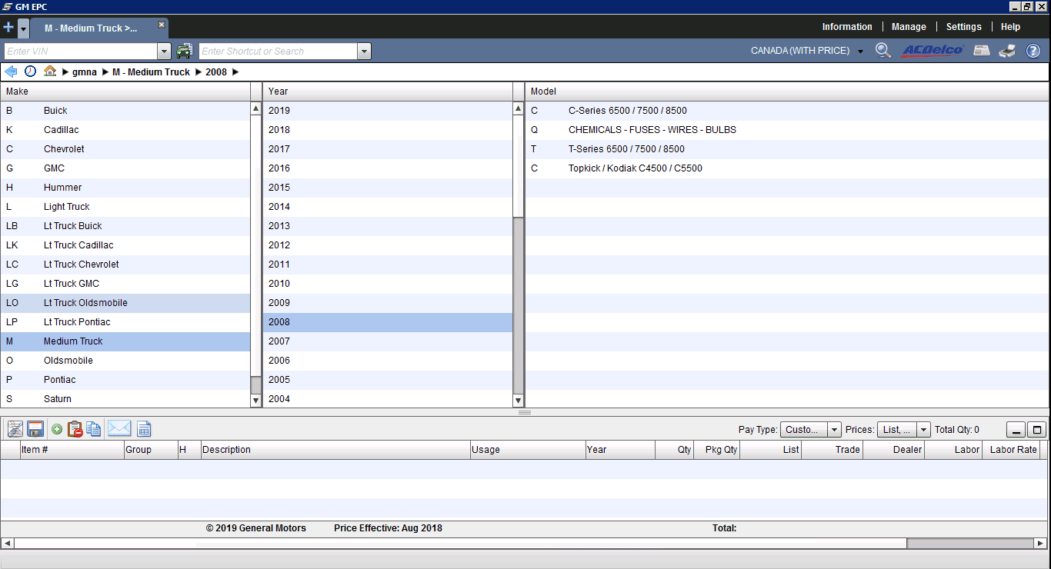1051x569 pixels.
Task: Close the M - Medium Truck tab
Action: point(162,25)
